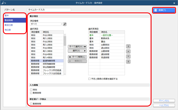
Task: Click the 選択項目 list scrollbar thumb
Action: [65, 41]
